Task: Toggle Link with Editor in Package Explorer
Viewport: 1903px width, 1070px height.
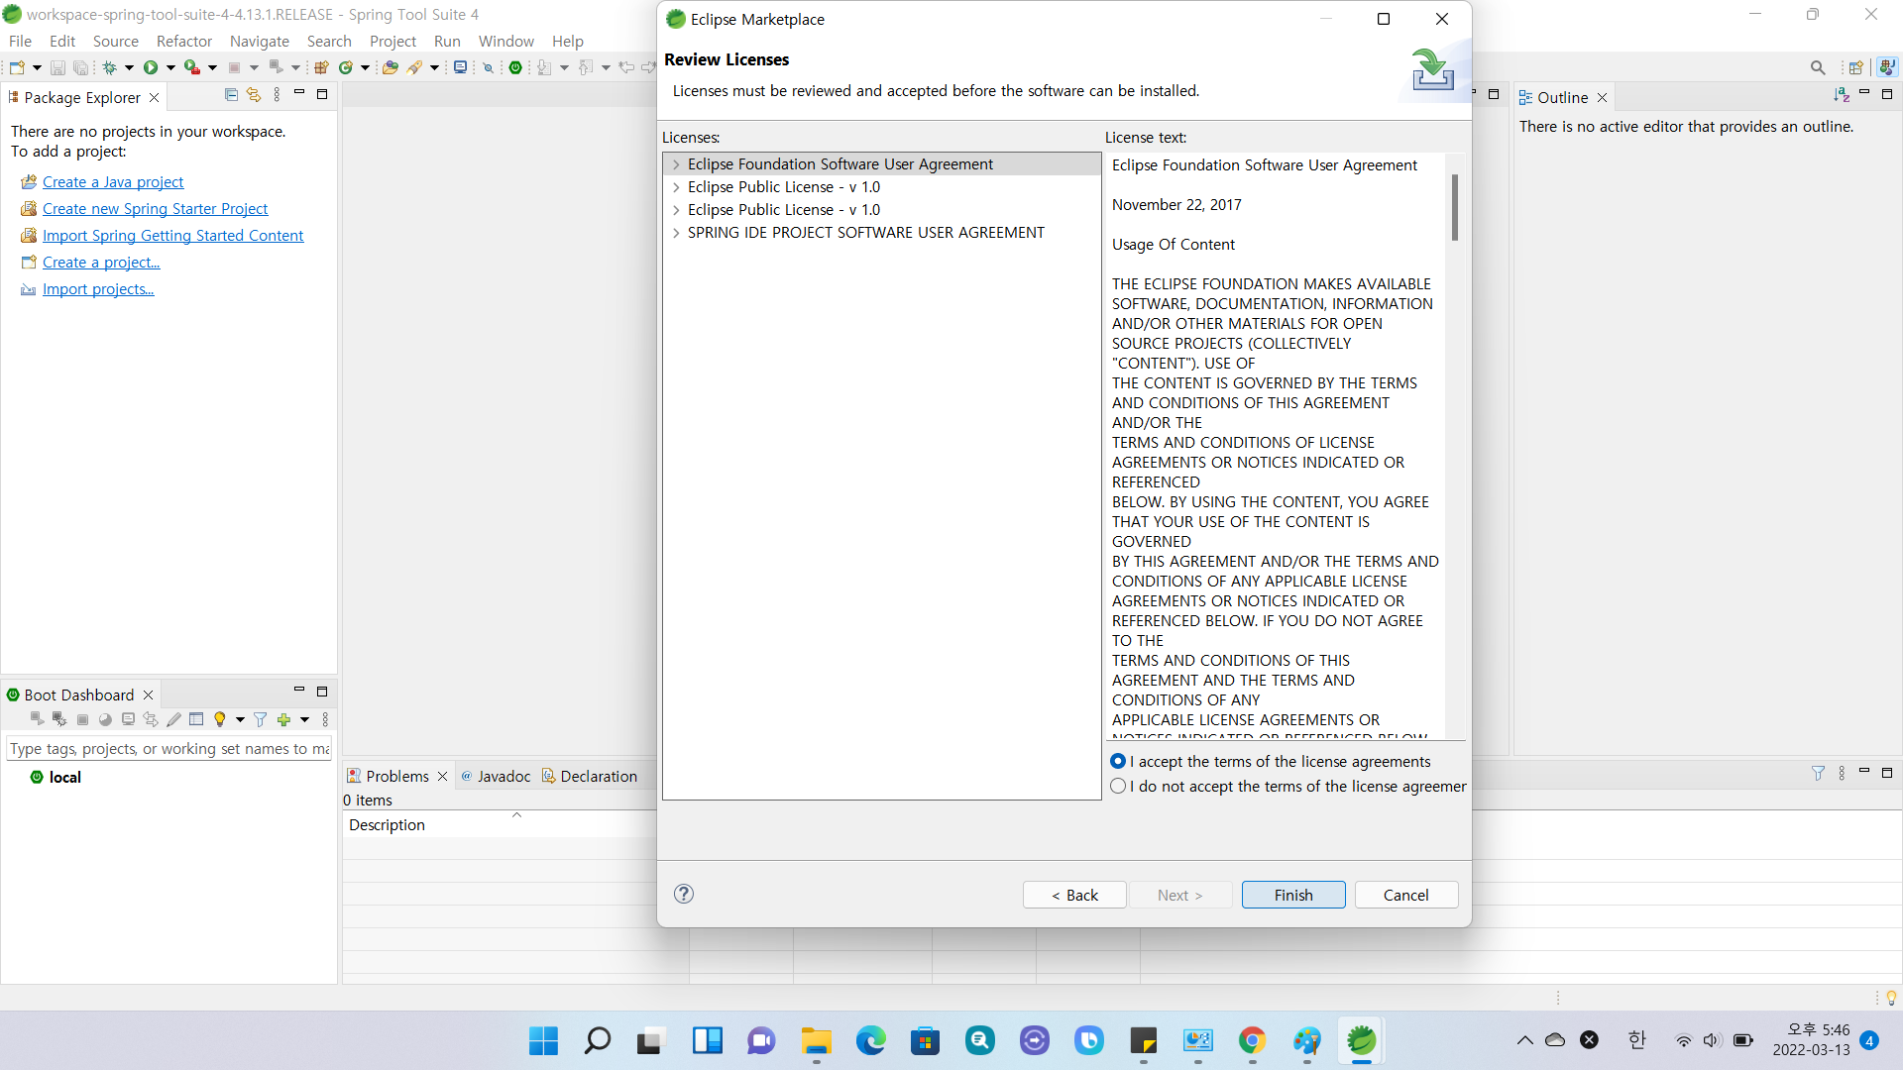Action: [254, 95]
